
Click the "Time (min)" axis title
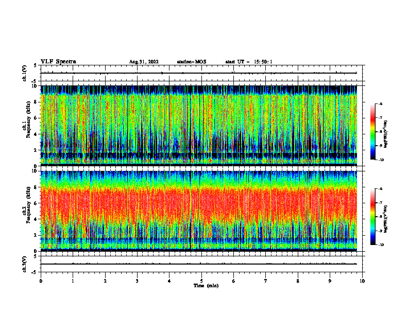[206, 286]
